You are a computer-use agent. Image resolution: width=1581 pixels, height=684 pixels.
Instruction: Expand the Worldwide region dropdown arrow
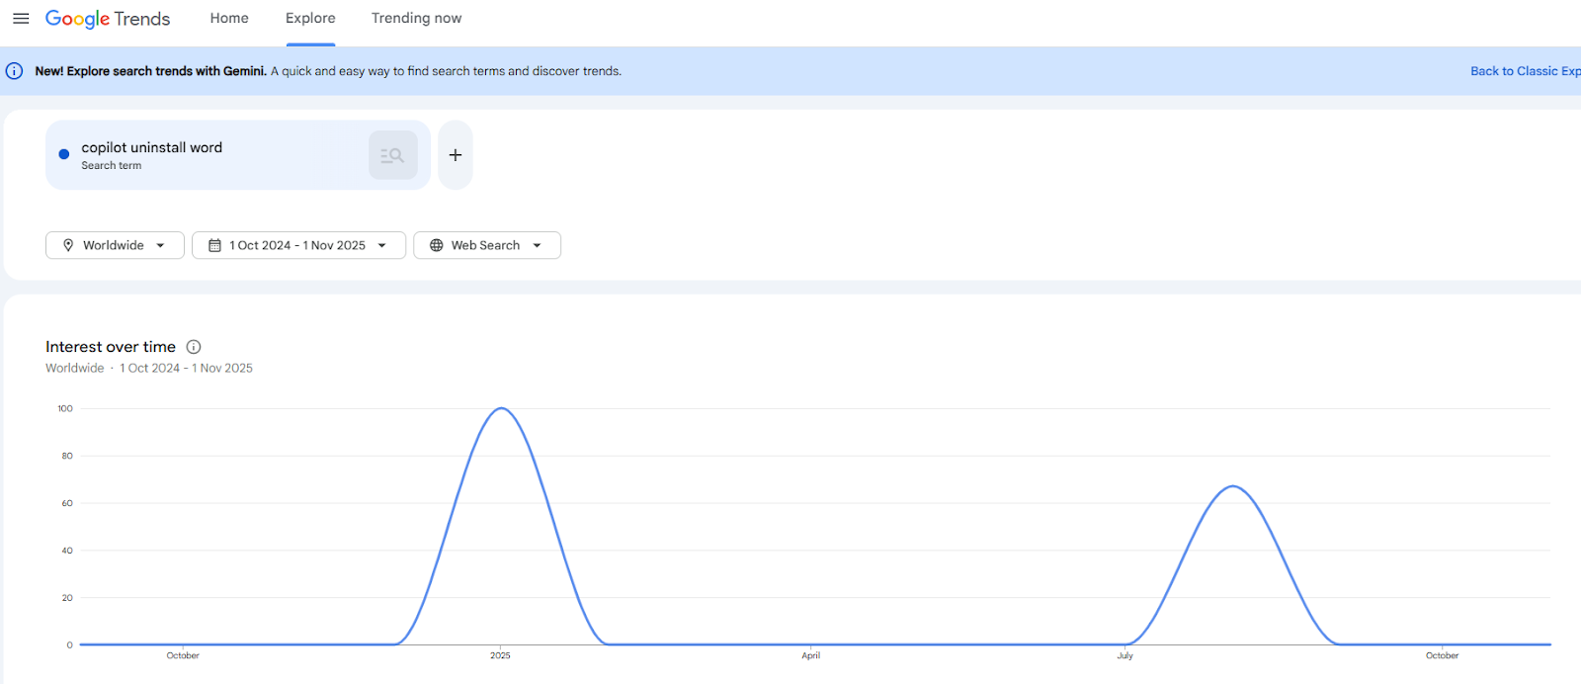pyautogui.click(x=160, y=245)
